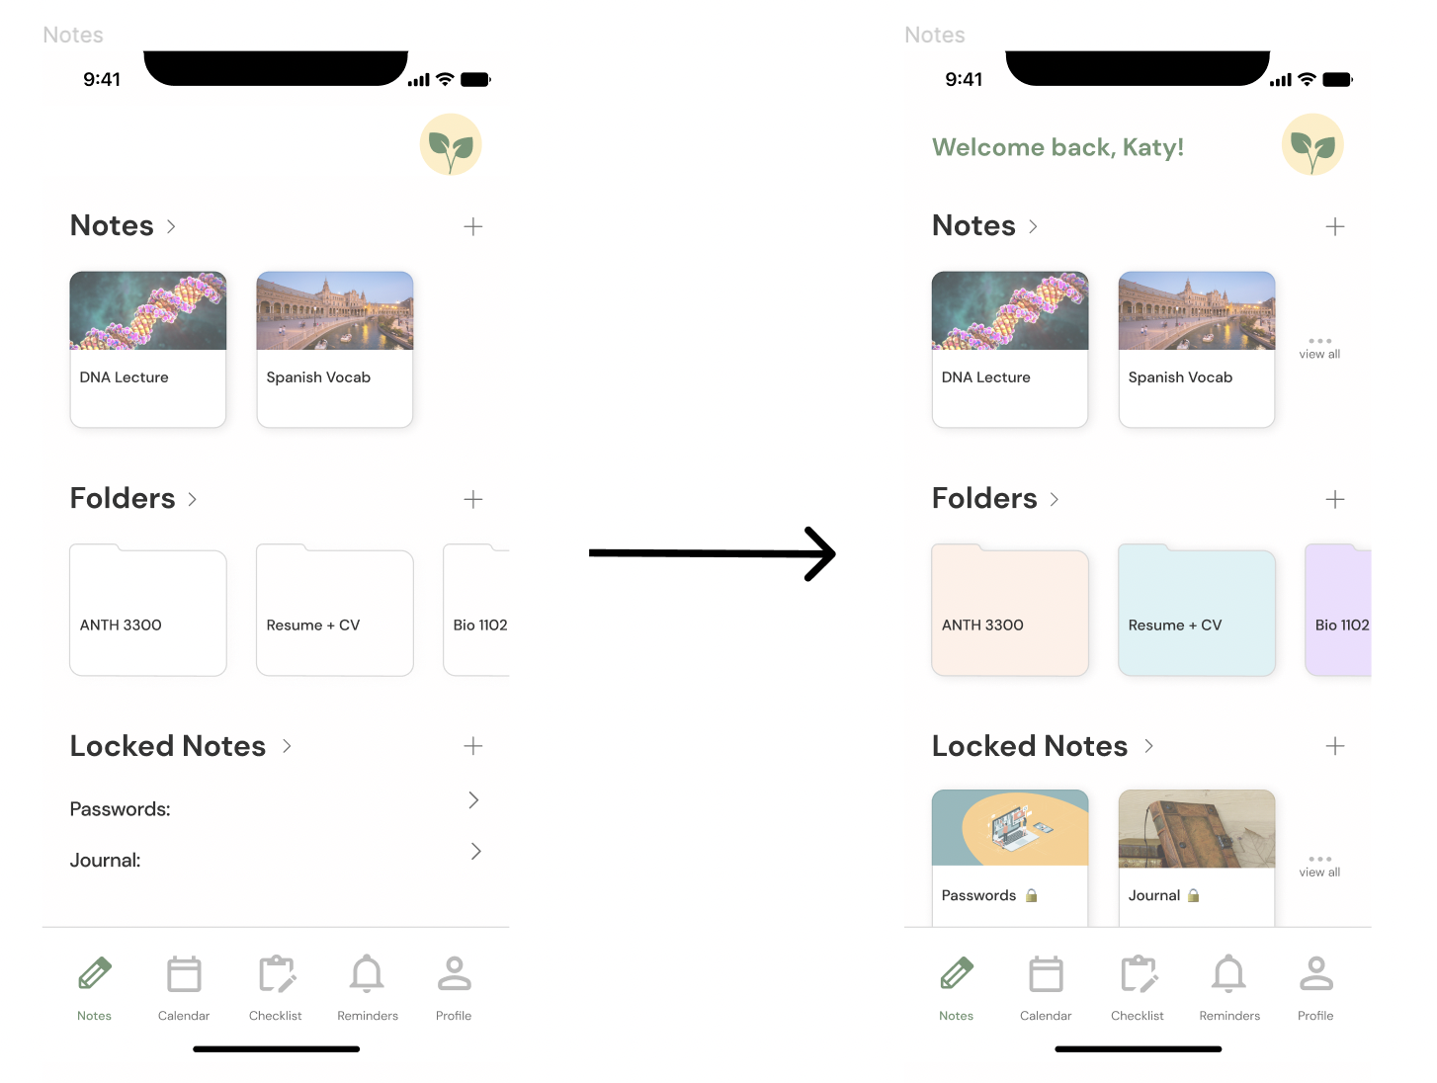1437x1083 pixels.
Task: Tap the Checklist clipboard icon on the right screen
Action: click(1140, 973)
